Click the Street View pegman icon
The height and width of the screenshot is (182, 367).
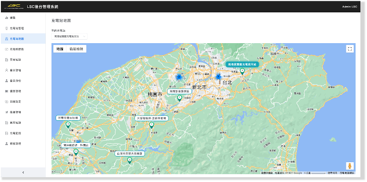(349, 166)
